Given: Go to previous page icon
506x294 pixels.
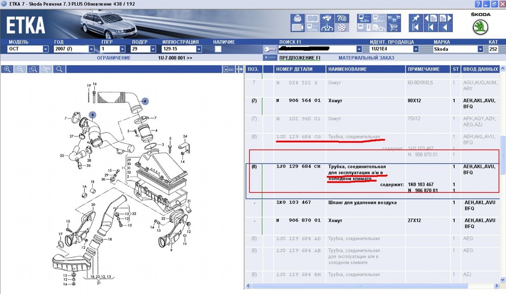Looking at the screenshot, I should click(431, 18).
